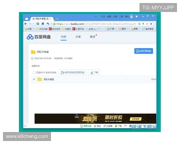180x144 pixels.
Task: Expand the 截图 dropdown arrow
Action: coord(139,29)
